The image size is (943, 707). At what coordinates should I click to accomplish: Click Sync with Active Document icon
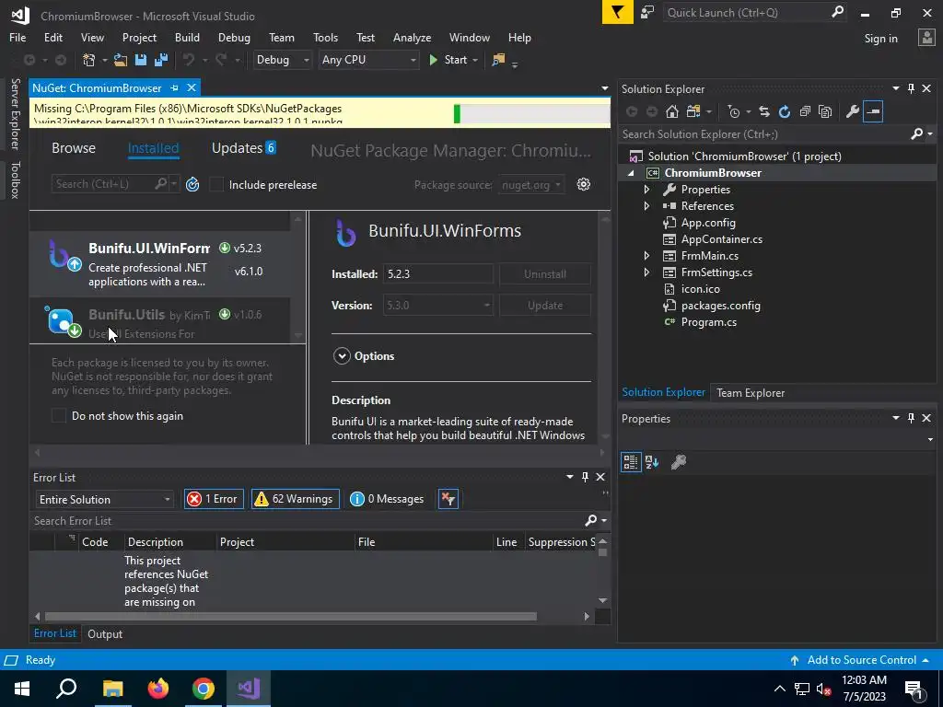pyautogui.click(x=763, y=111)
